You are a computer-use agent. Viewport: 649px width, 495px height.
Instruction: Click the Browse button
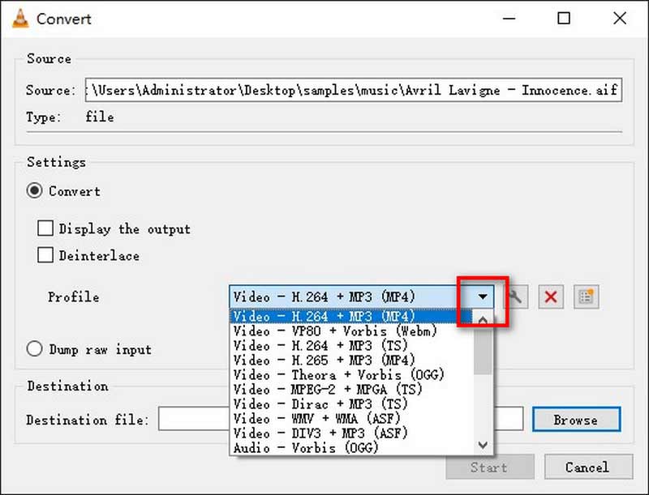tap(576, 420)
